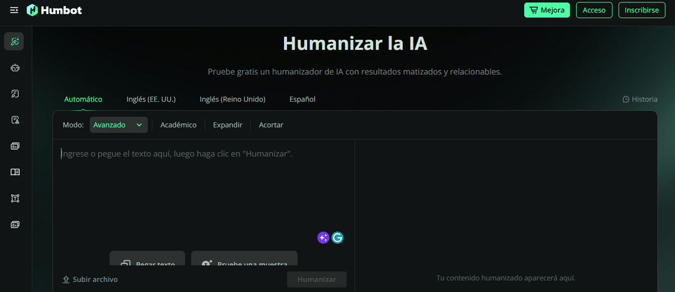Click the Humbot logo

click(53, 10)
